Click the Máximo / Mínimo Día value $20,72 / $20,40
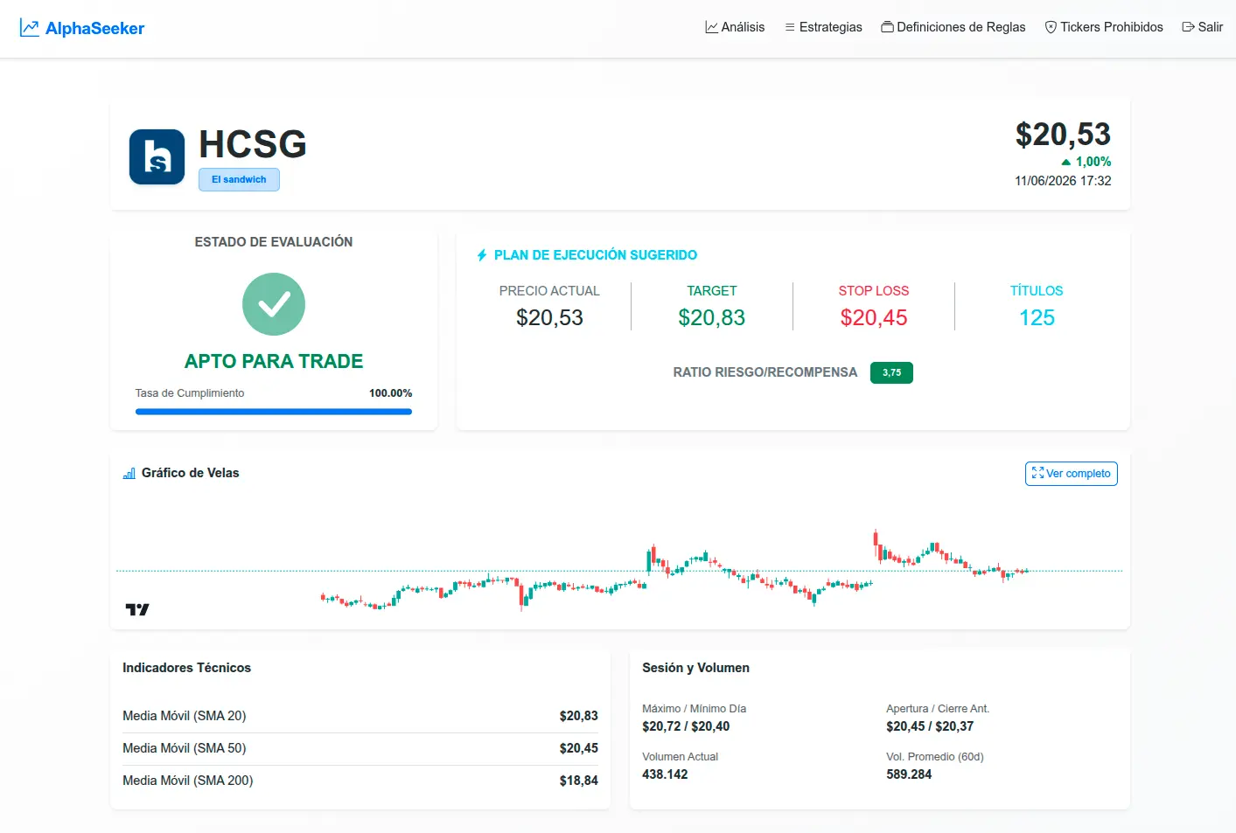The height and width of the screenshot is (833, 1236). coord(686,726)
